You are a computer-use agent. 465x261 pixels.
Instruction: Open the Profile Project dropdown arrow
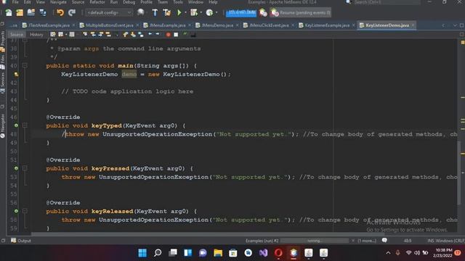(217, 13)
